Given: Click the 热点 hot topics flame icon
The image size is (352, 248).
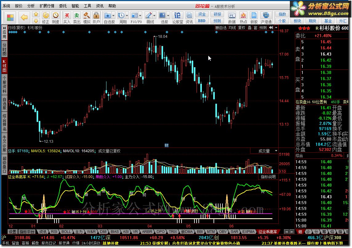Looking at the screenshot, I should tap(243, 15).
